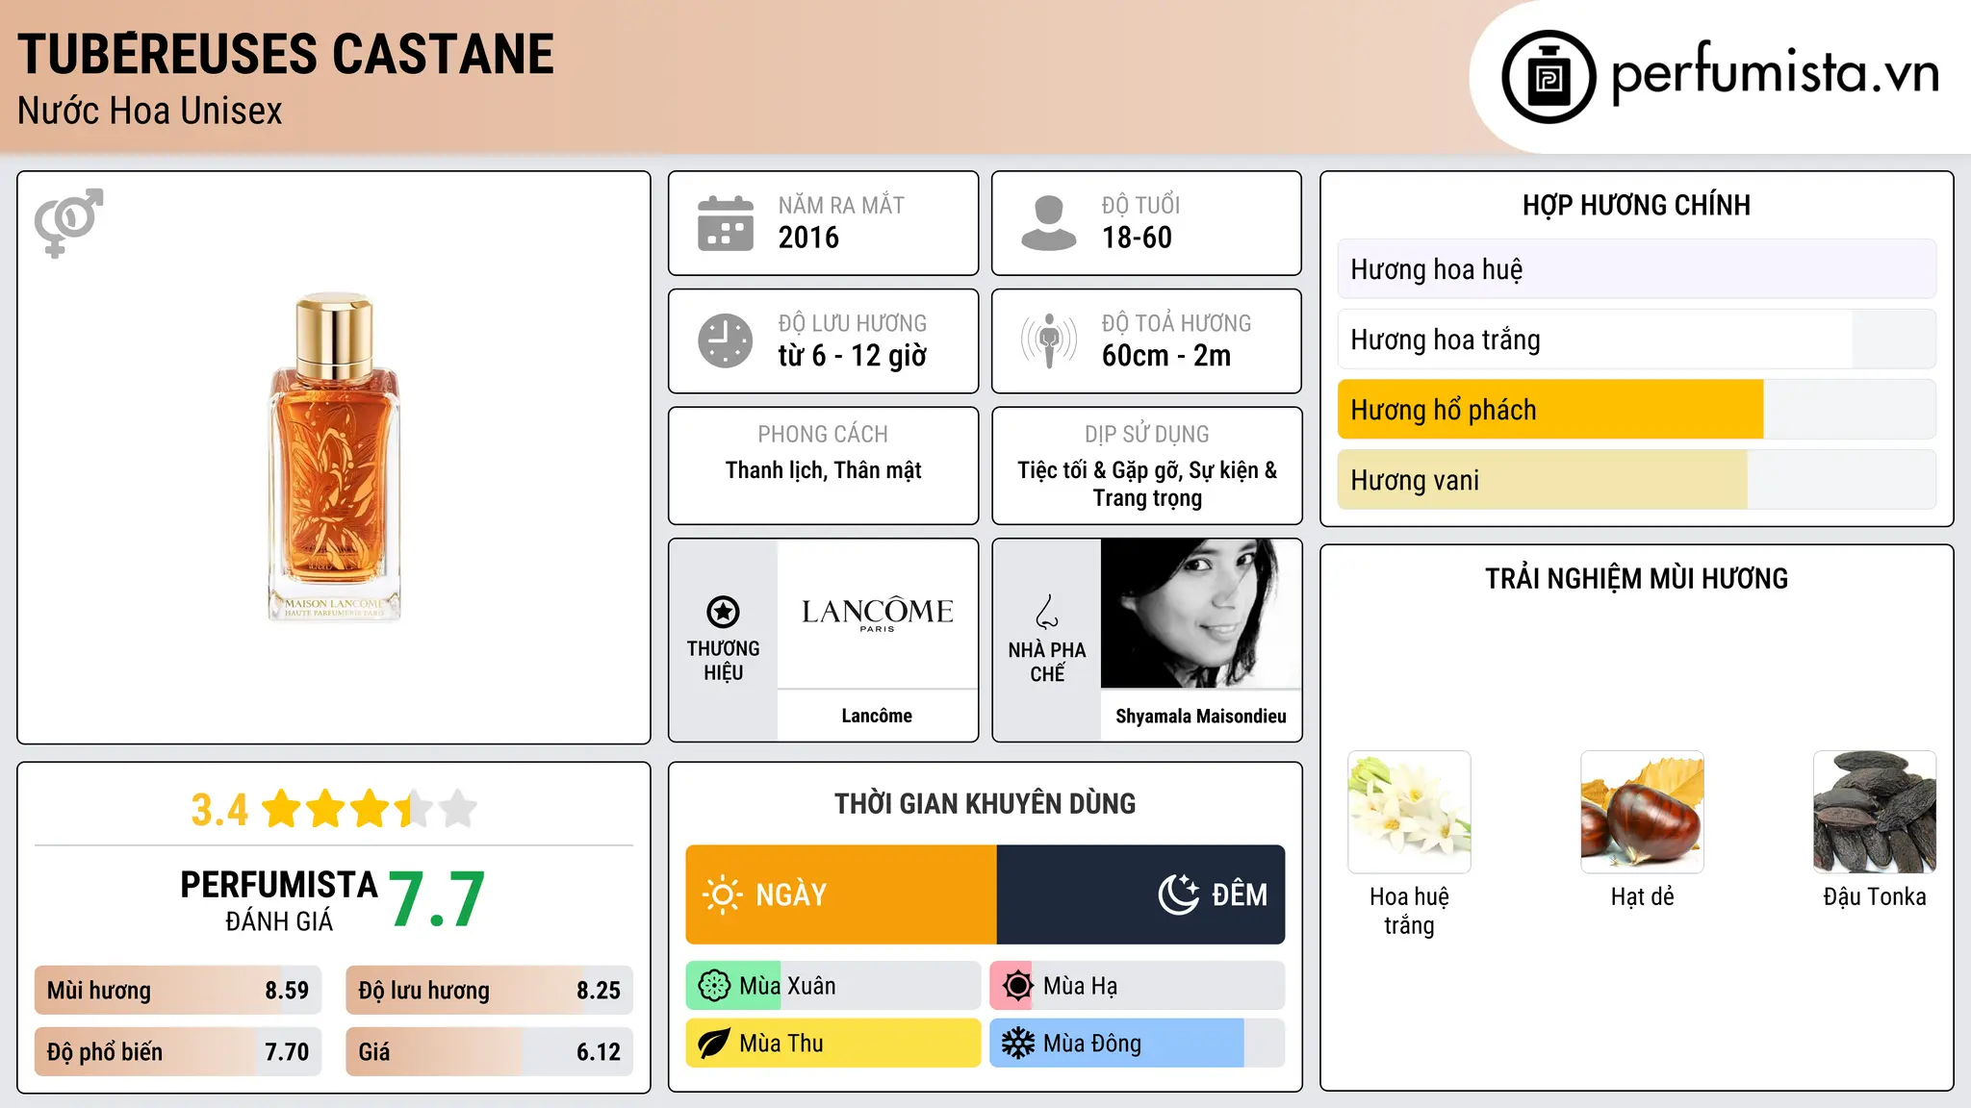Click the occasion text Tiệc tối & Gặp gỡ
This screenshot has width=1971, height=1108.
(x=1100, y=470)
